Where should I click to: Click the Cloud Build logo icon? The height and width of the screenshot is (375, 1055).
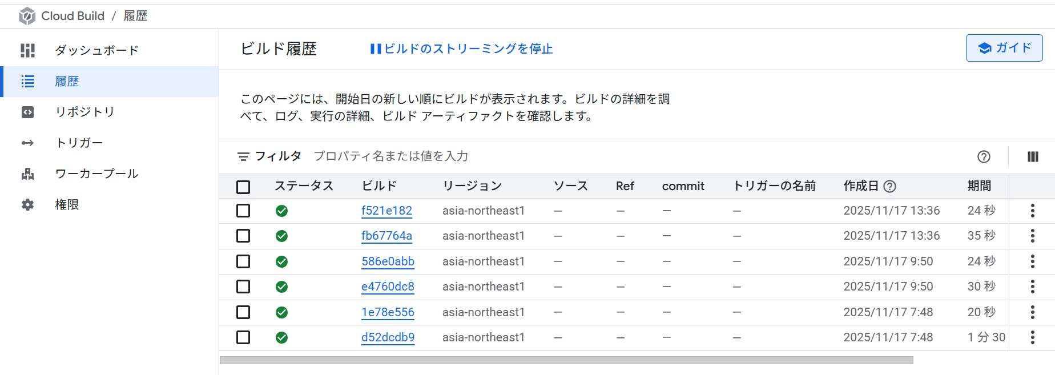tap(27, 16)
